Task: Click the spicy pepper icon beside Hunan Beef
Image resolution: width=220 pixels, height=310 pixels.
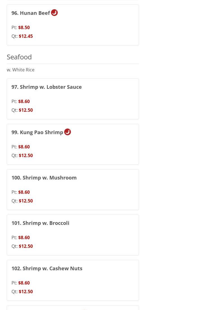Action: pyautogui.click(x=54, y=13)
